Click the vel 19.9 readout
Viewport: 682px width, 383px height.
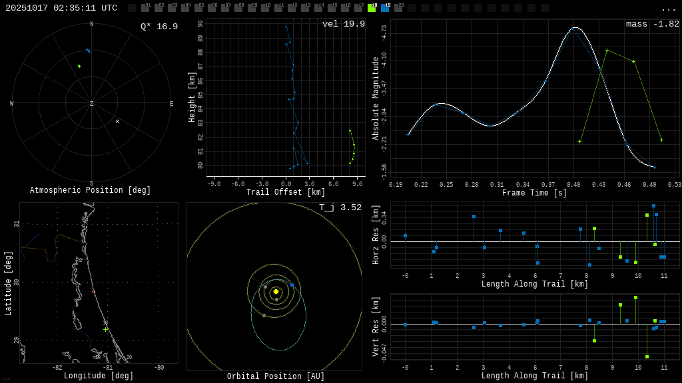coord(344,25)
